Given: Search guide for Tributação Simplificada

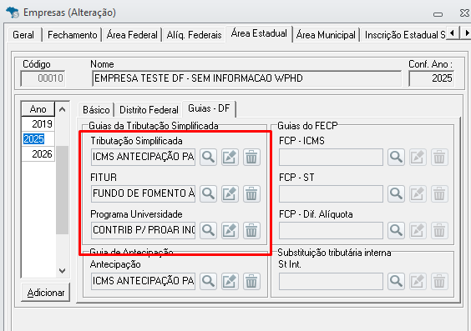Looking at the screenshot, I should click(208, 157).
